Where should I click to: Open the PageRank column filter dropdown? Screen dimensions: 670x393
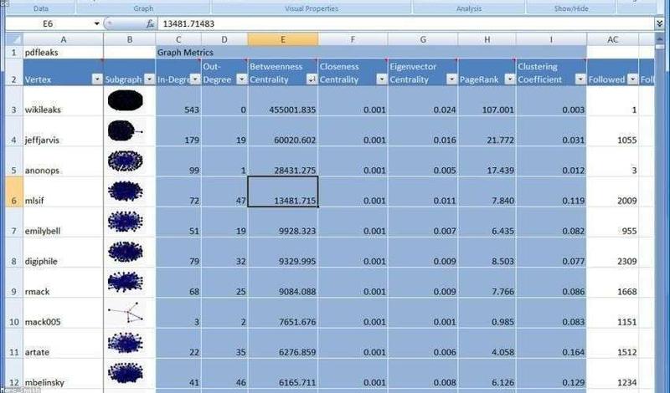click(510, 79)
